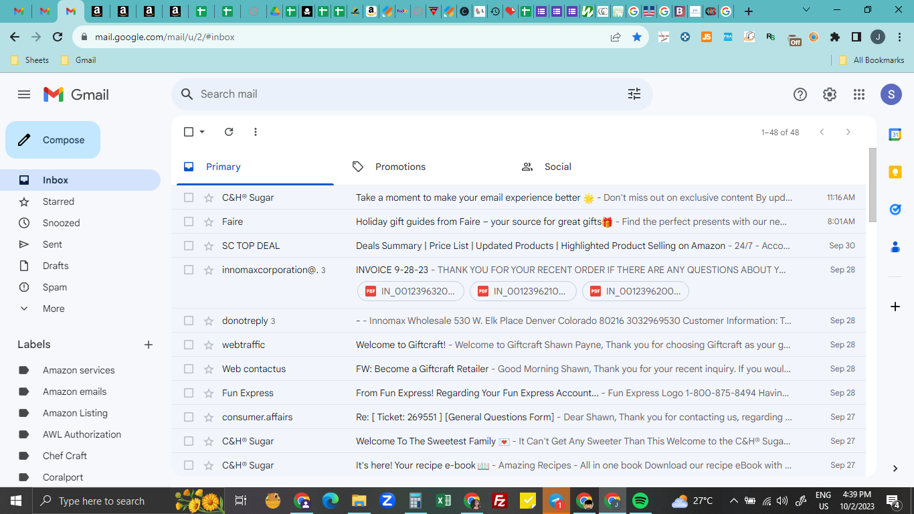This screenshot has height=514, width=914.
Task: Check the donotreply email checkbox
Action: coord(189,321)
